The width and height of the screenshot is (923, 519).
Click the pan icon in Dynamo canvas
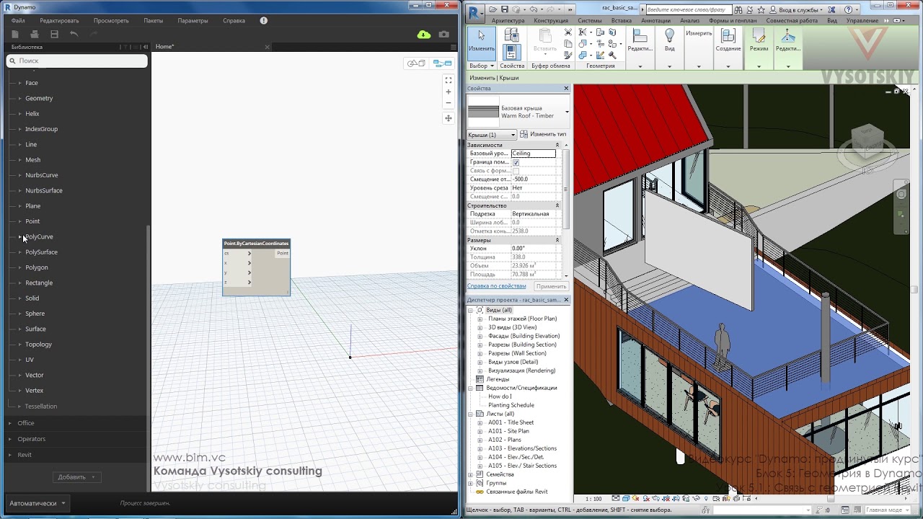click(x=448, y=118)
